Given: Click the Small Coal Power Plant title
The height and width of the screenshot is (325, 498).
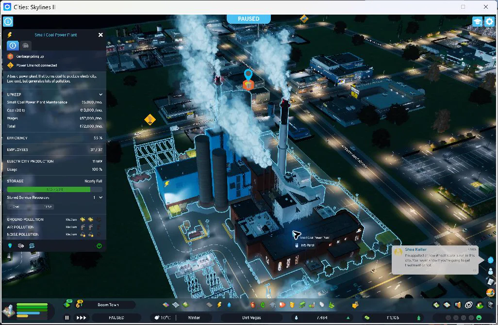Looking at the screenshot, I should pos(56,35).
